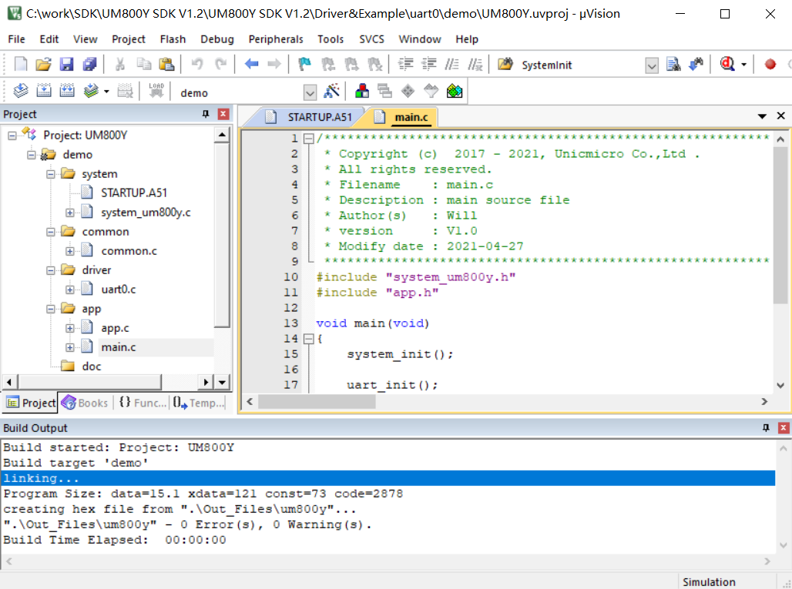Collapse the comment block fold at line 1
Image resolution: width=792 pixels, height=589 pixels.
[x=308, y=139]
